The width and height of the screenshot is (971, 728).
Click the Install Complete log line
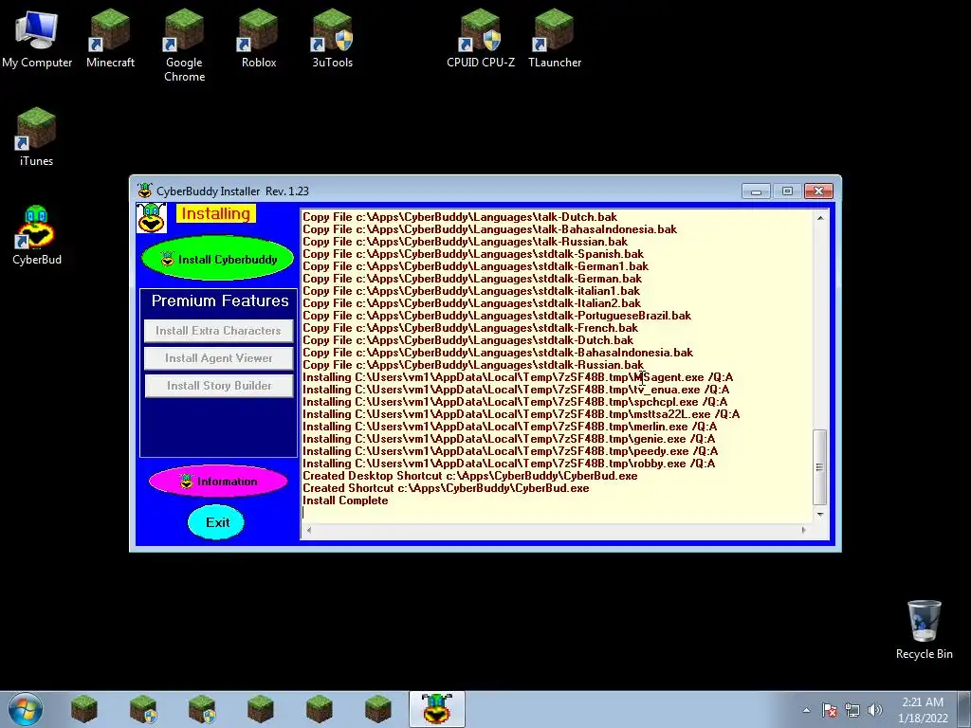click(x=345, y=500)
